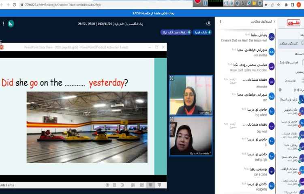Go to previous slide using status bar arrow
Screen dimensions: 304x194
point(107,185)
